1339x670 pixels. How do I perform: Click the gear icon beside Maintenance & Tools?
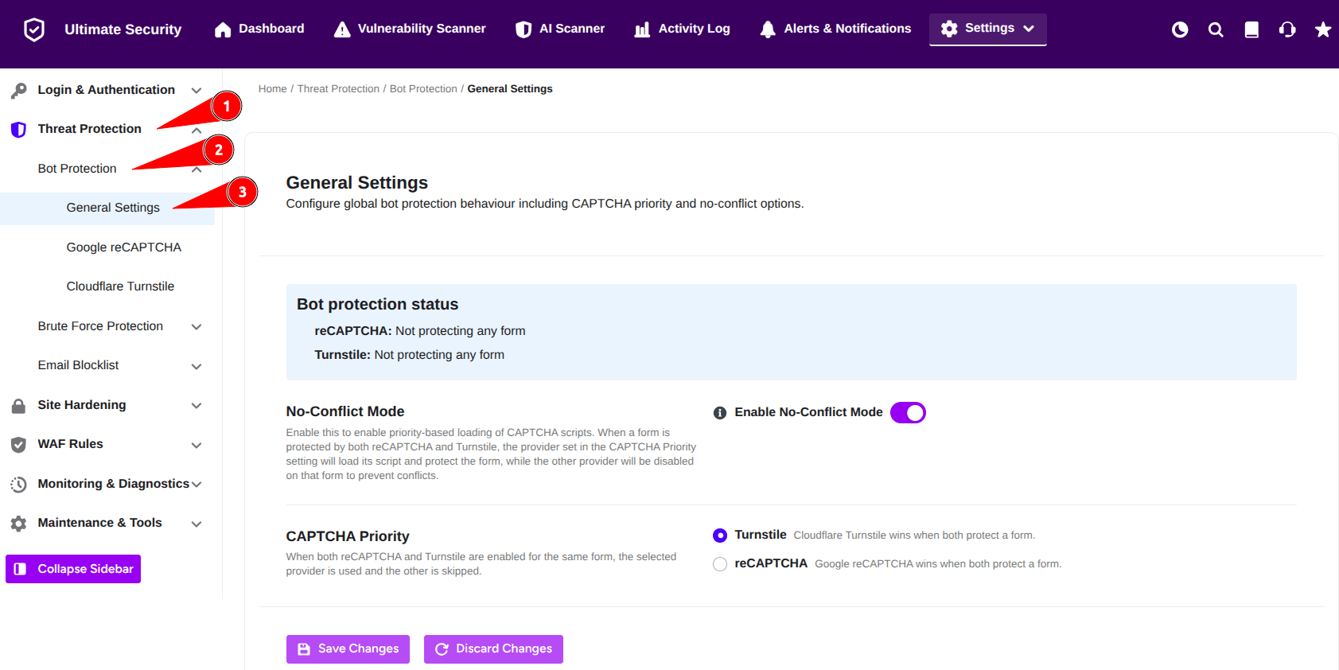(18, 524)
